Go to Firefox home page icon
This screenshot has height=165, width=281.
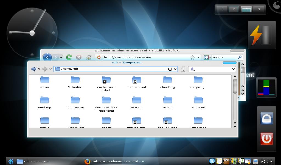point(89,57)
